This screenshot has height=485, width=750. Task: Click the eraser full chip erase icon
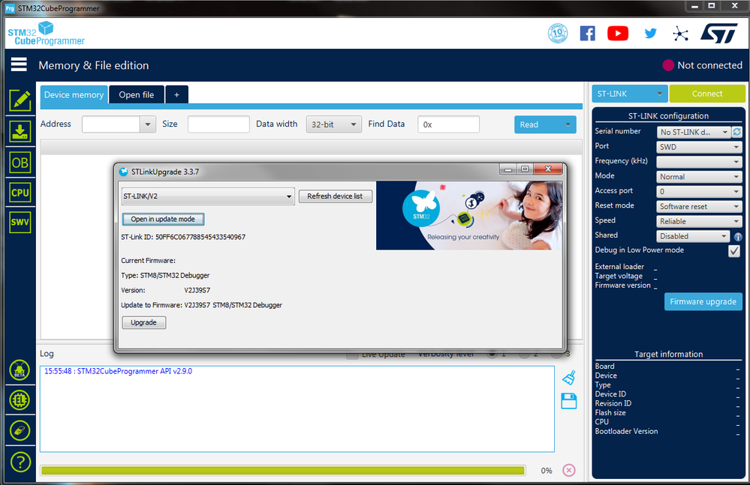click(x=20, y=430)
